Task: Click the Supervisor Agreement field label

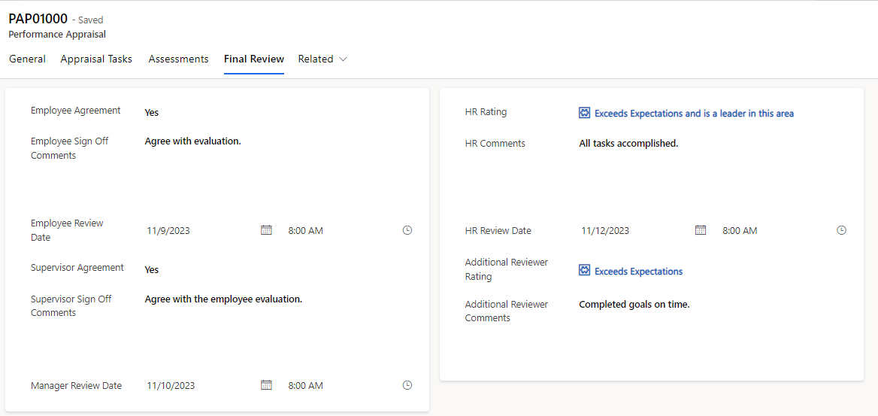Action: click(x=77, y=268)
